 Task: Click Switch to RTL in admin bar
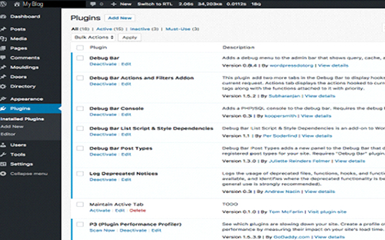click(x=155, y=4)
